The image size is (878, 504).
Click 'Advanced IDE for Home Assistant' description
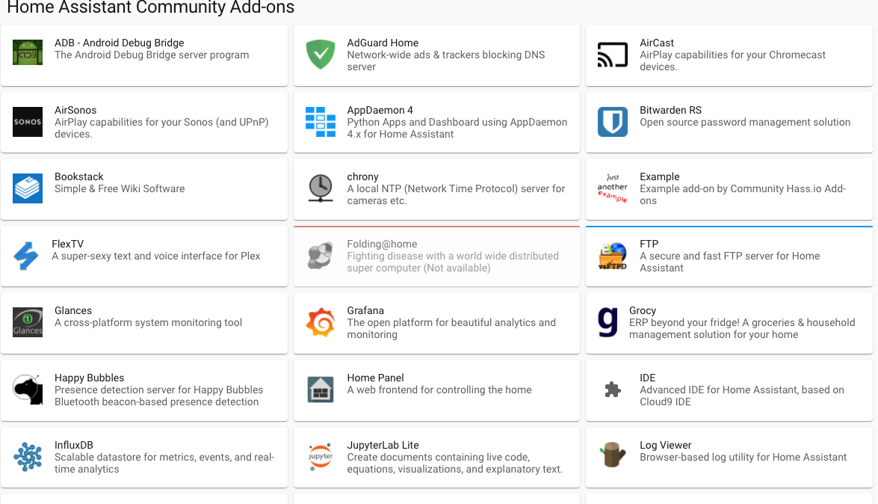(741, 396)
